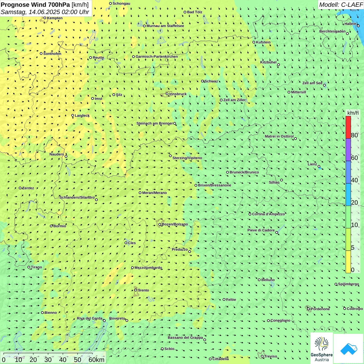
Task: Click the Innsbruck city marker
Action: [167, 94]
